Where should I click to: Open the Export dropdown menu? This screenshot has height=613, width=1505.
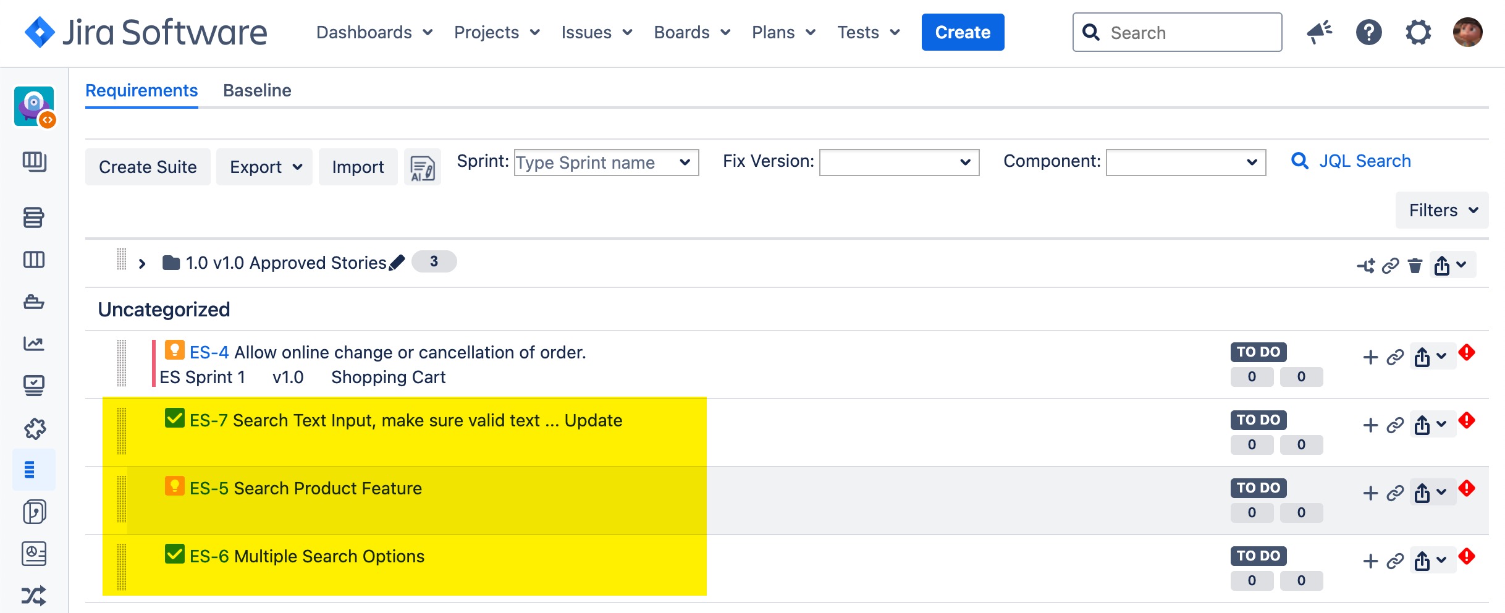(x=264, y=167)
